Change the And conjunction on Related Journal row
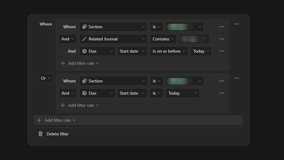Viewport: 284px width, 160px height. click(x=68, y=39)
